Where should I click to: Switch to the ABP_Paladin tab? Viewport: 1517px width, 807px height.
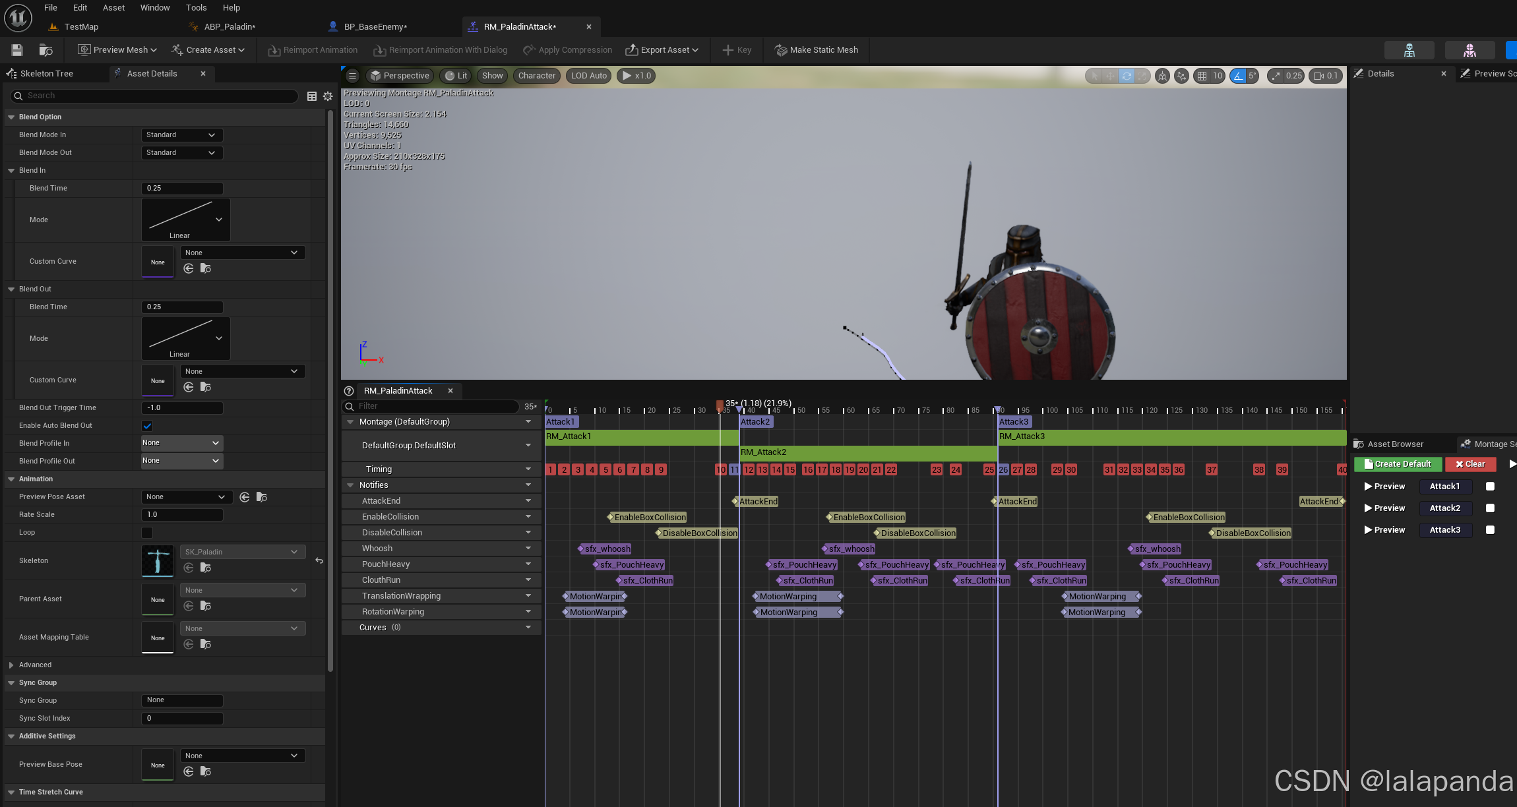[229, 27]
